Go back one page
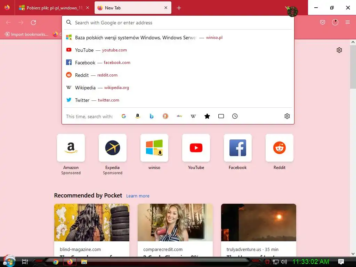This screenshot has height=267, width=356. click(x=8, y=22)
